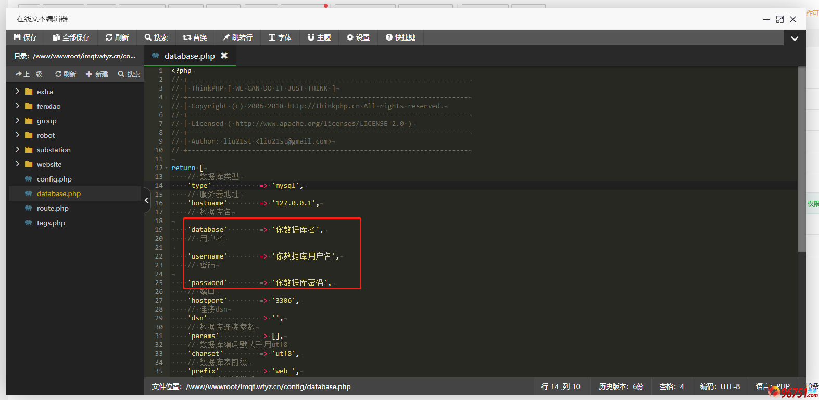This screenshot has width=819, height=400.
Task: Change 语言 PHP language mode in status bar
Action: 773,386
